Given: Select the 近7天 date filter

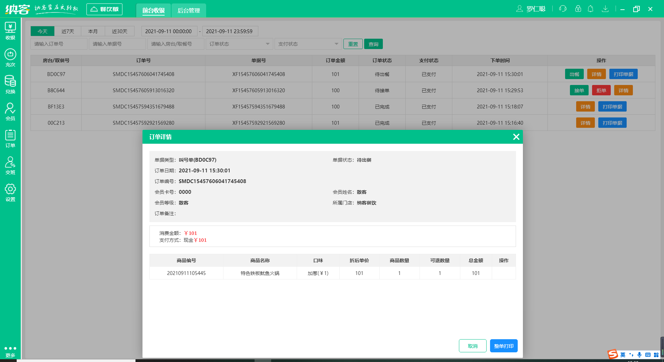Looking at the screenshot, I should tap(68, 31).
